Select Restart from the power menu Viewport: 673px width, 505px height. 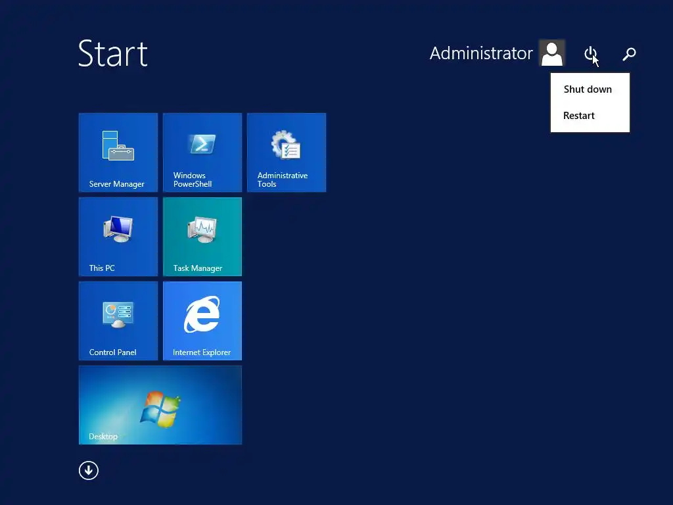coord(590,116)
